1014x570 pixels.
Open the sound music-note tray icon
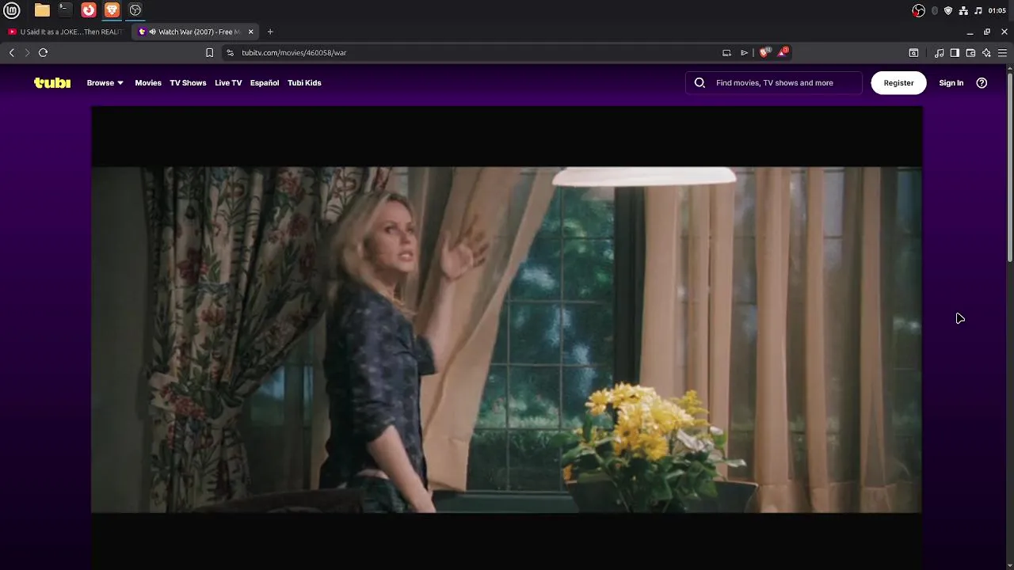click(978, 10)
